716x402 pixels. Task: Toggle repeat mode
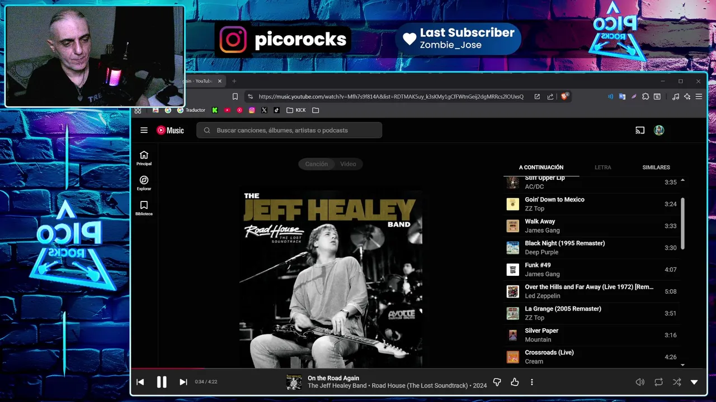point(658,382)
